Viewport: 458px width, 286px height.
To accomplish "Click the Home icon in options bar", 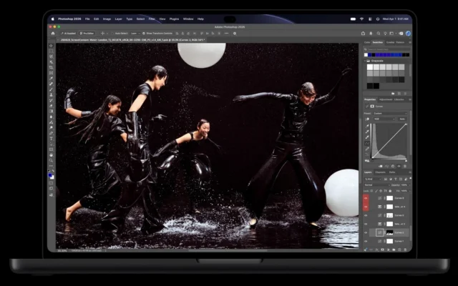I will click(53, 34).
